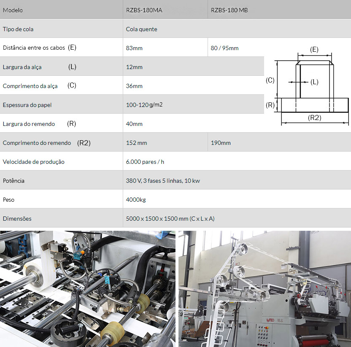This screenshot has width=351, height=347.
Task: Click the 'Tipo de cola' label
Action: coord(18,29)
